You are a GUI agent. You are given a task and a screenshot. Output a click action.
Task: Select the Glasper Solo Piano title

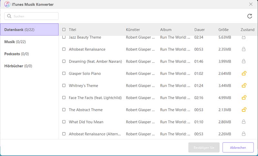[85, 73]
